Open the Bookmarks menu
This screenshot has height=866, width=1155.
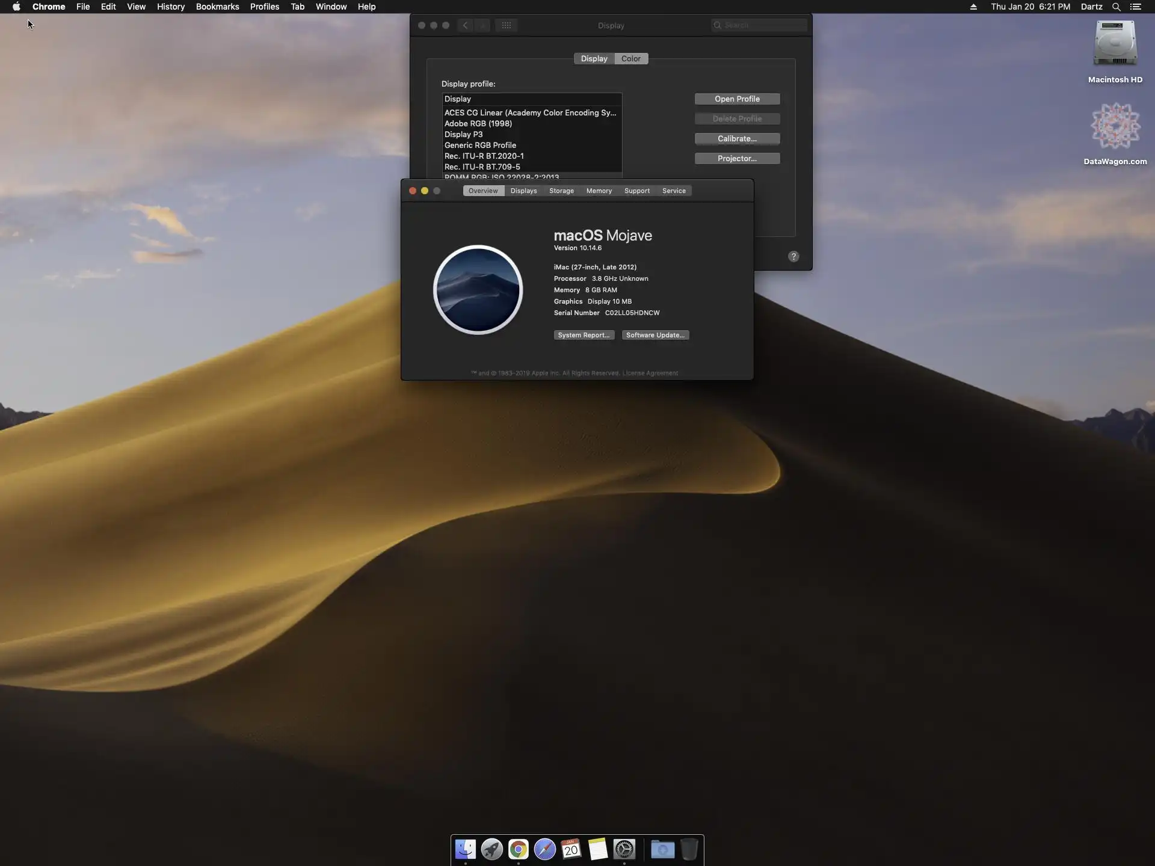[x=217, y=7]
